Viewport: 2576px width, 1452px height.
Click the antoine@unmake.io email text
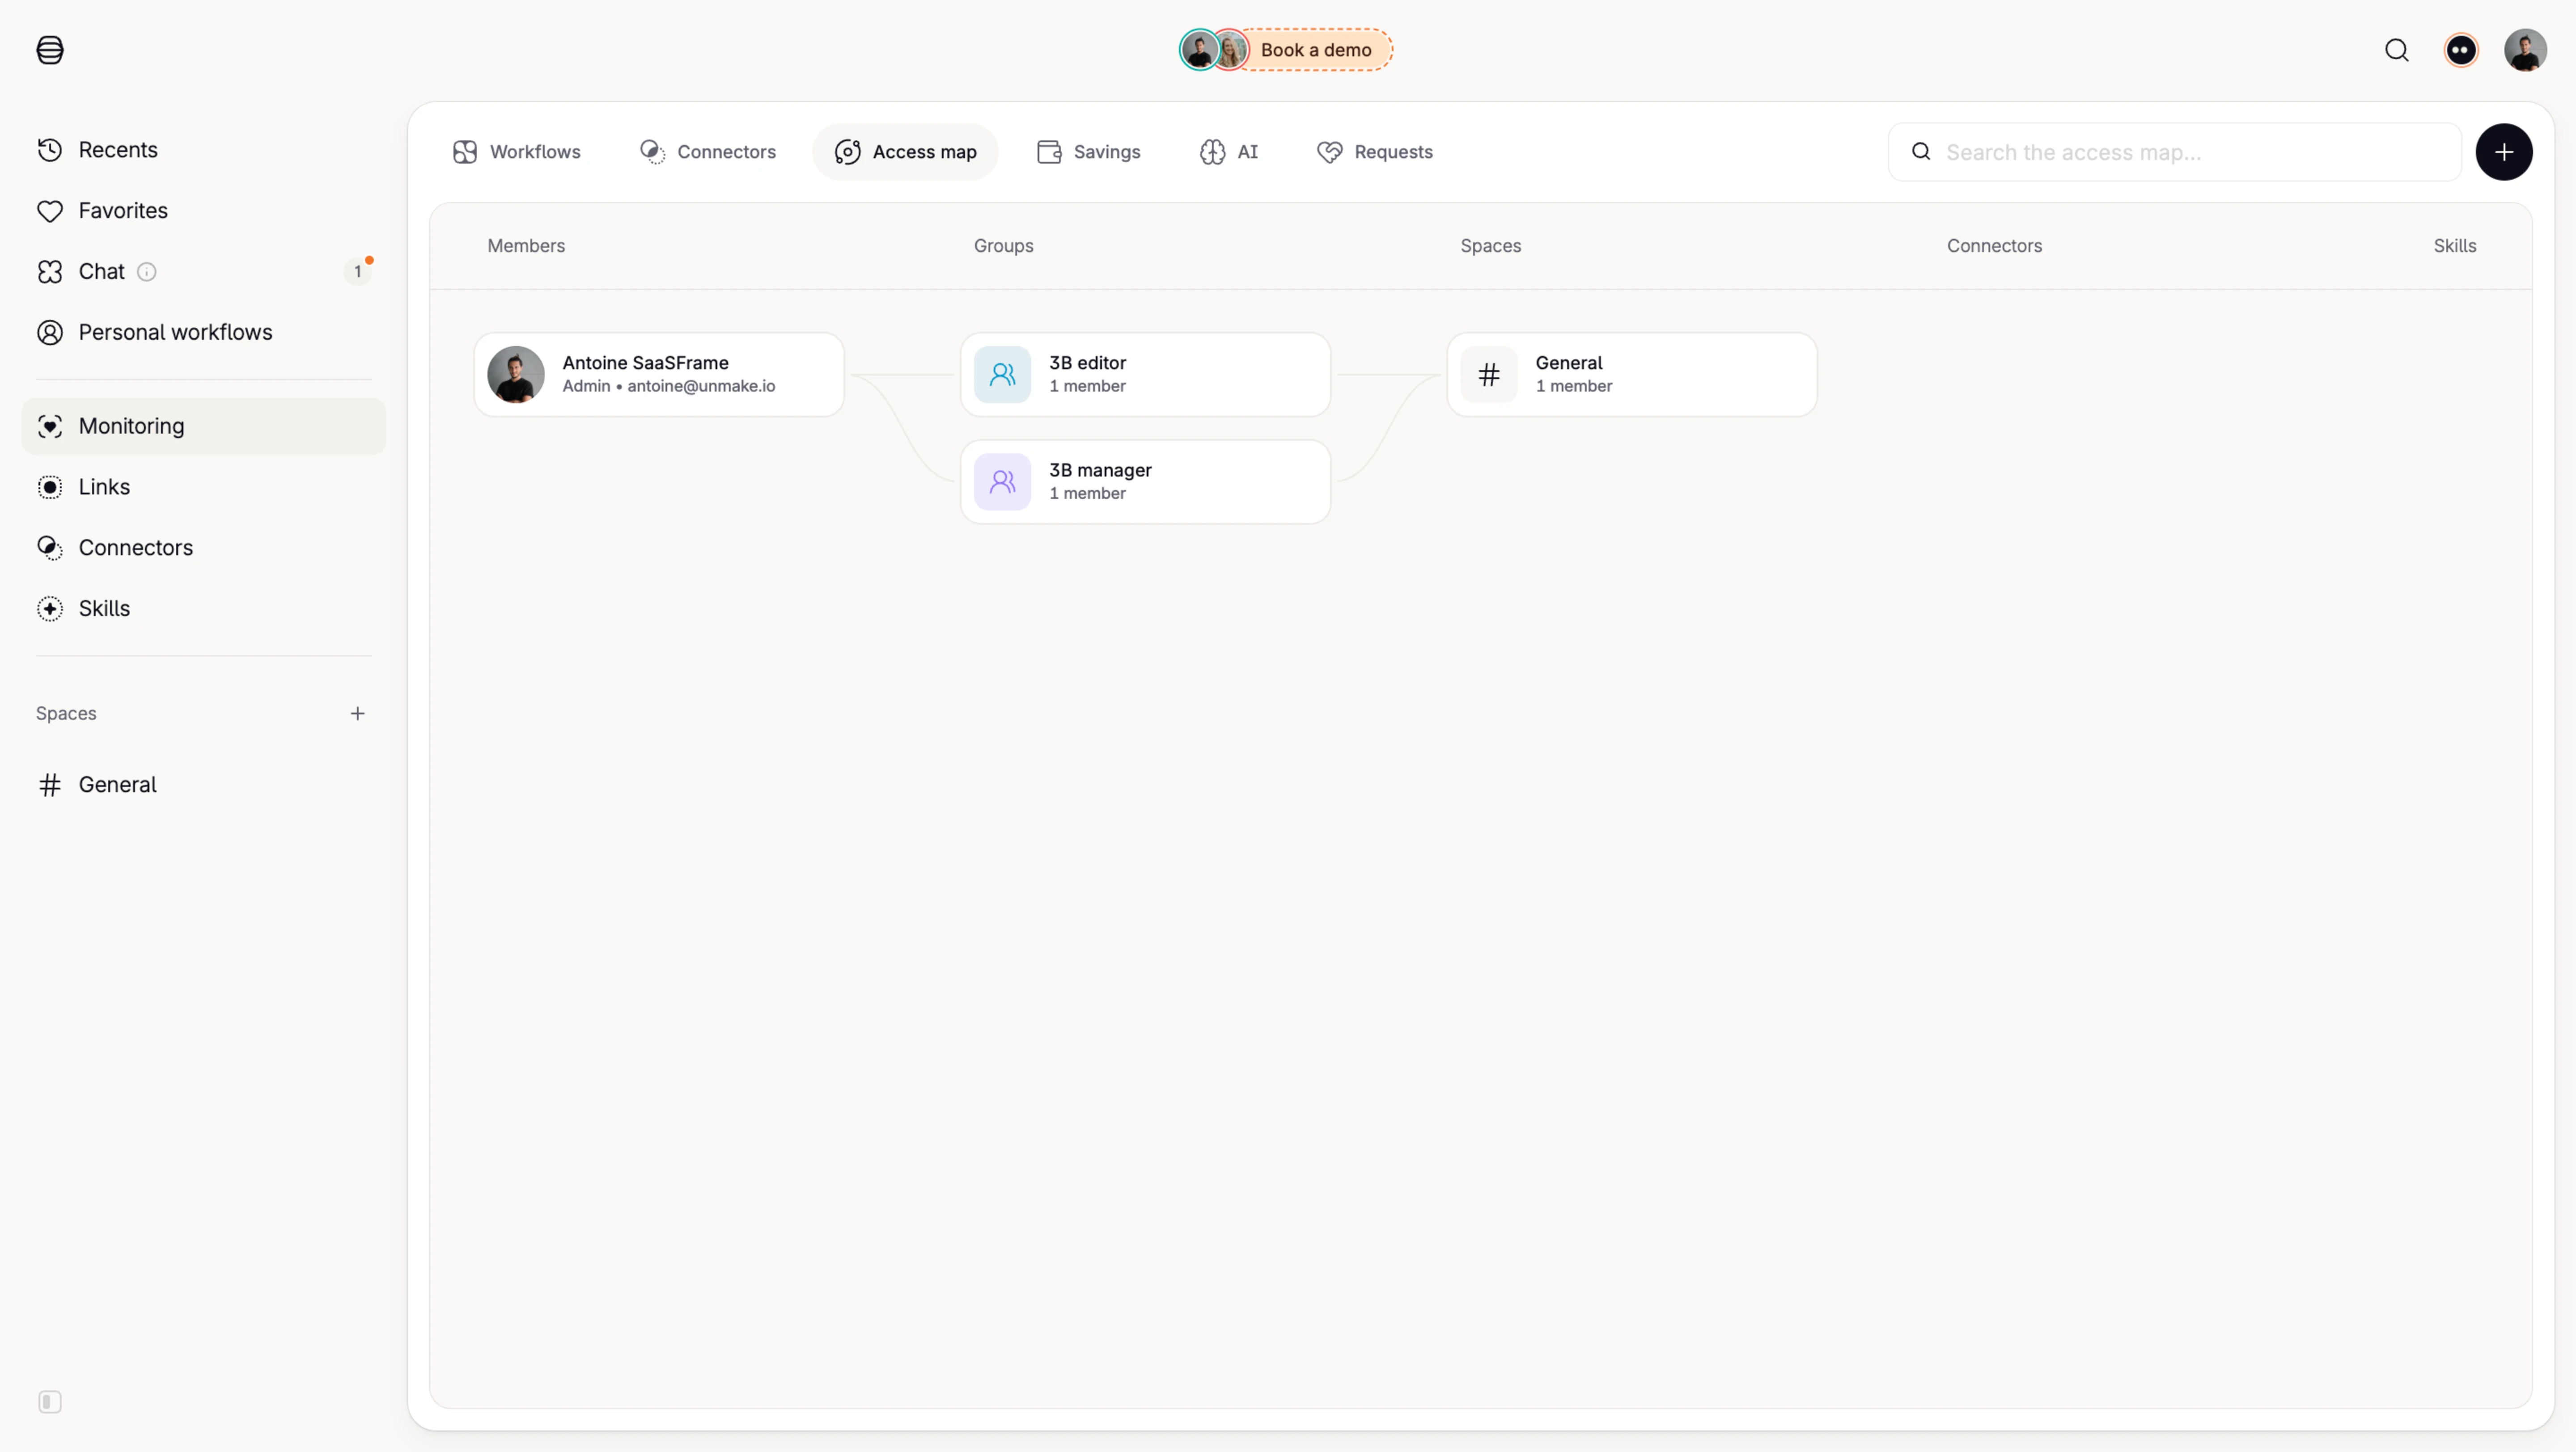pos(701,387)
